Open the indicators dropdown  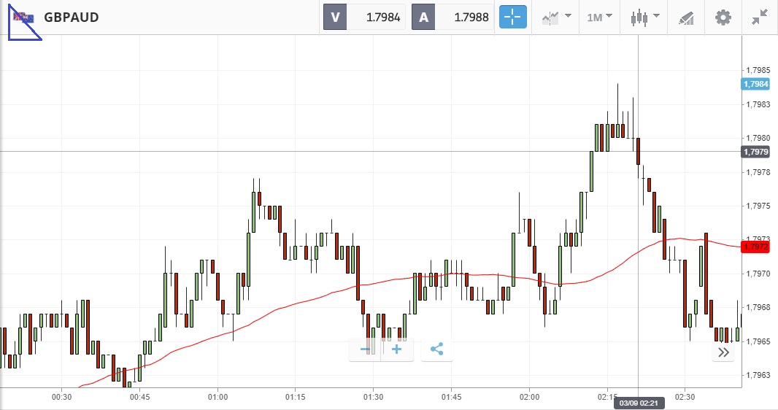coord(556,18)
